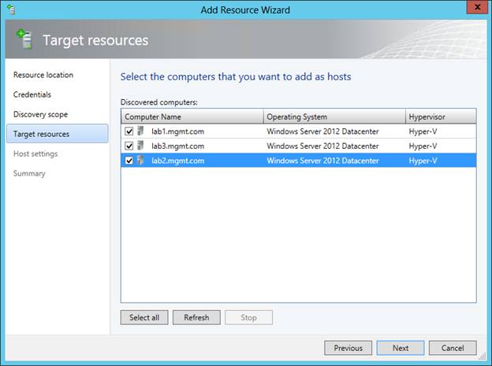Go back with the Previous button
Screen dimensions: 492x366
click(x=348, y=348)
